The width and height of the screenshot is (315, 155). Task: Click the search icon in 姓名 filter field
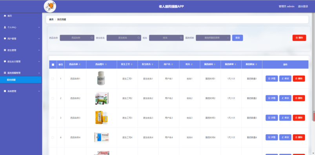point(181,38)
